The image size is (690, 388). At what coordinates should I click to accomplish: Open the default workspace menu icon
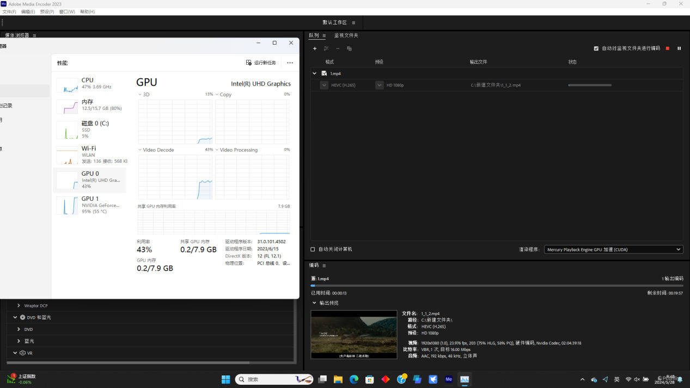click(353, 23)
